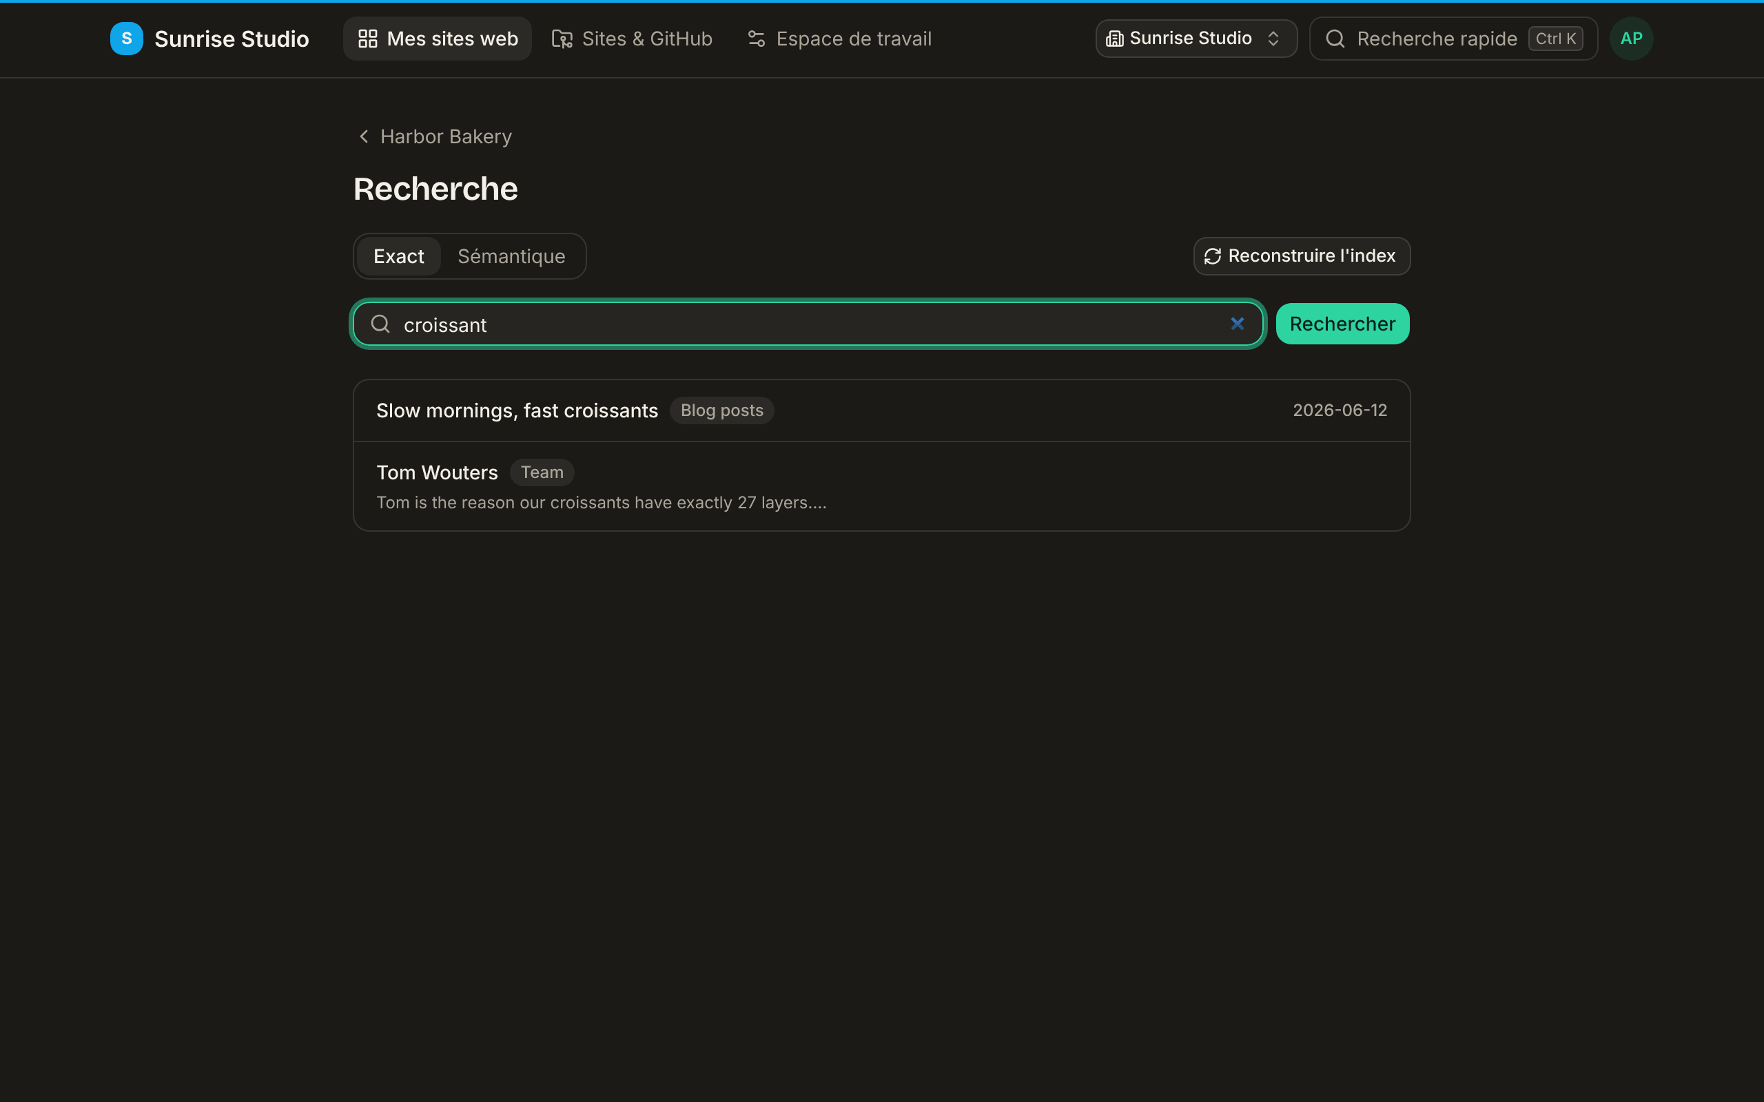Click the Sites & GitHub folder icon
Viewport: 1764px width, 1102px height.
point(562,39)
